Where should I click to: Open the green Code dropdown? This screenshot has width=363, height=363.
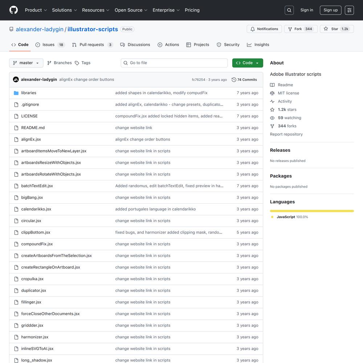coord(248,63)
